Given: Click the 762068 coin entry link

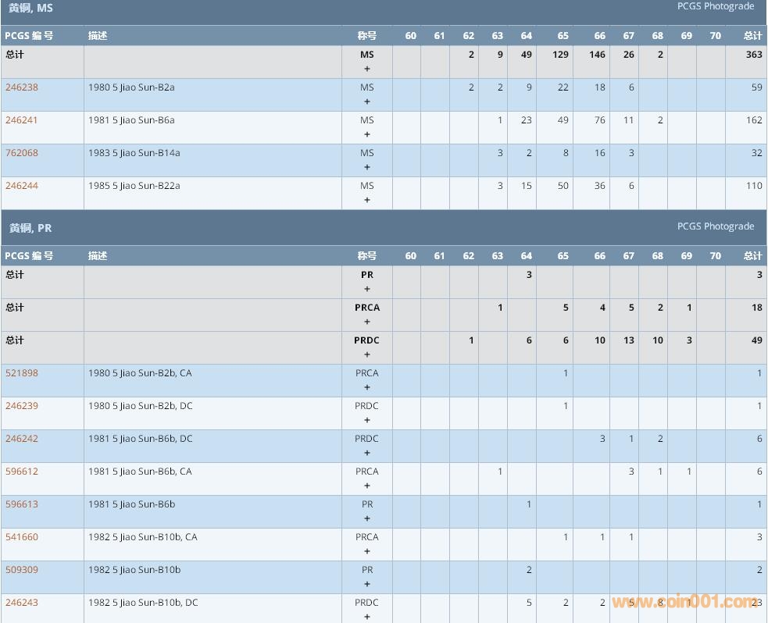Looking at the screenshot, I should coord(21,153).
